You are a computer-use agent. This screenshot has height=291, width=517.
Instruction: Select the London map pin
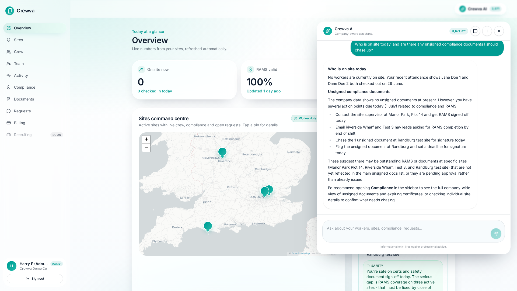265,191
